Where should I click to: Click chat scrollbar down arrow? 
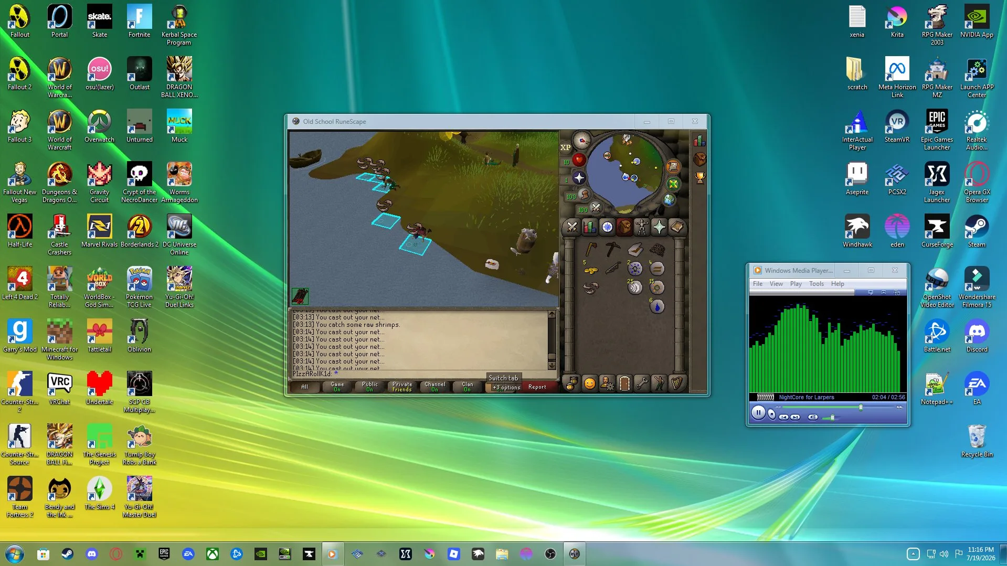click(552, 365)
